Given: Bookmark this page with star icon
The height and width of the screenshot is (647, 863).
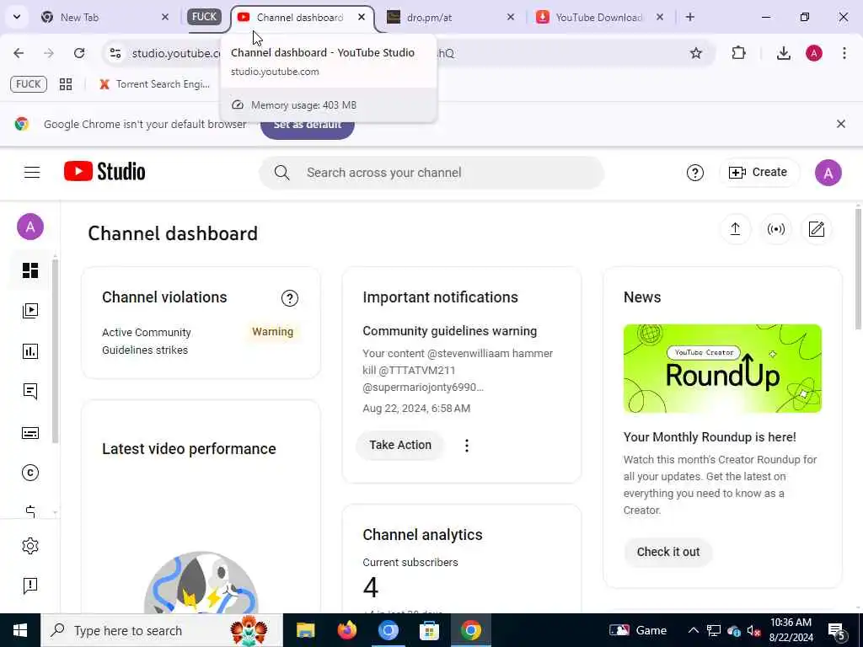Looking at the screenshot, I should pyautogui.click(x=696, y=53).
